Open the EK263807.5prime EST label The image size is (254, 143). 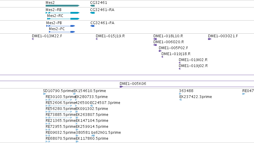pyautogui.click(x=92, y=115)
